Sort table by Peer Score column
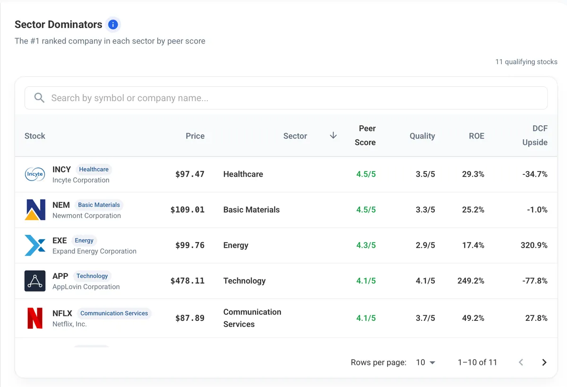Screen dimensions: 567x387 click(x=365, y=136)
